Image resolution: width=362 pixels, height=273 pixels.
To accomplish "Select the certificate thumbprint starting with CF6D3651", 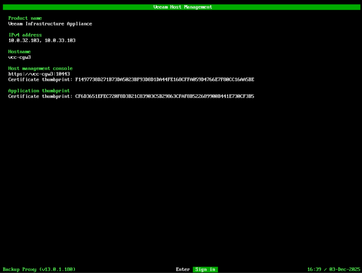I will click(x=165, y=96).
